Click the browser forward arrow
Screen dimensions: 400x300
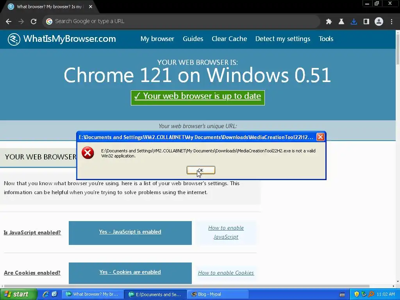pos(21,21)
